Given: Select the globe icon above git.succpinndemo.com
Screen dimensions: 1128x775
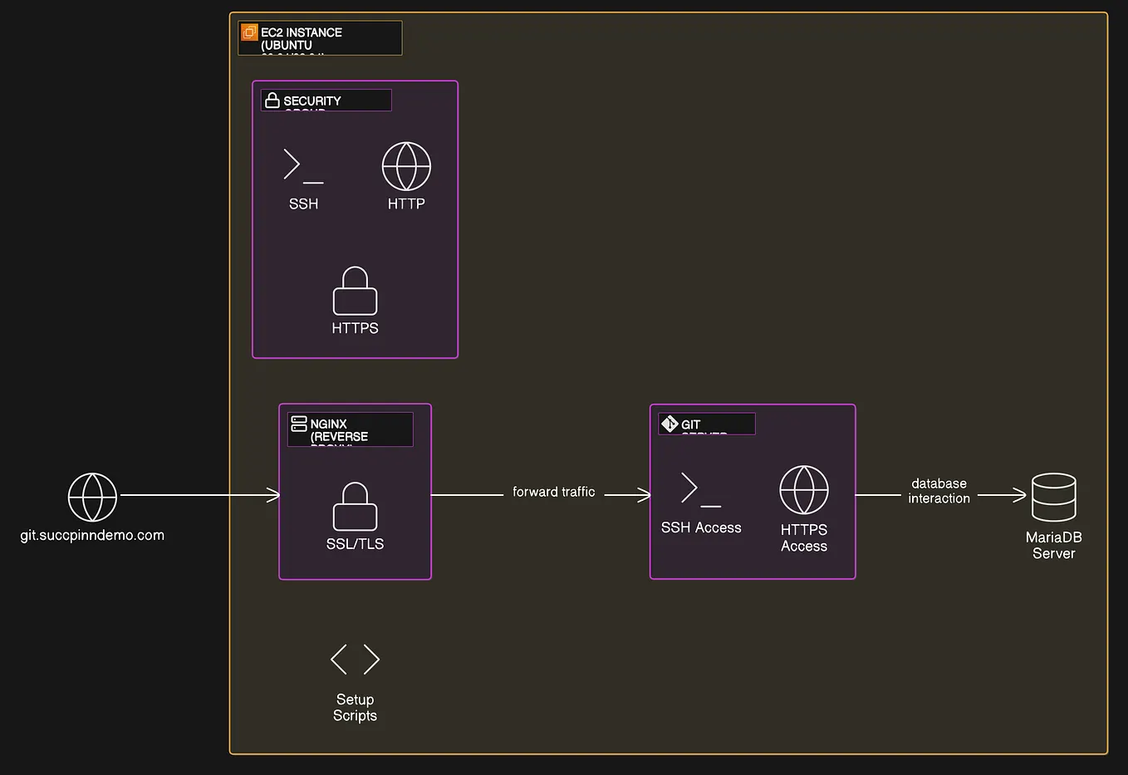Looking at the screenshot, I should click(91, 496).
